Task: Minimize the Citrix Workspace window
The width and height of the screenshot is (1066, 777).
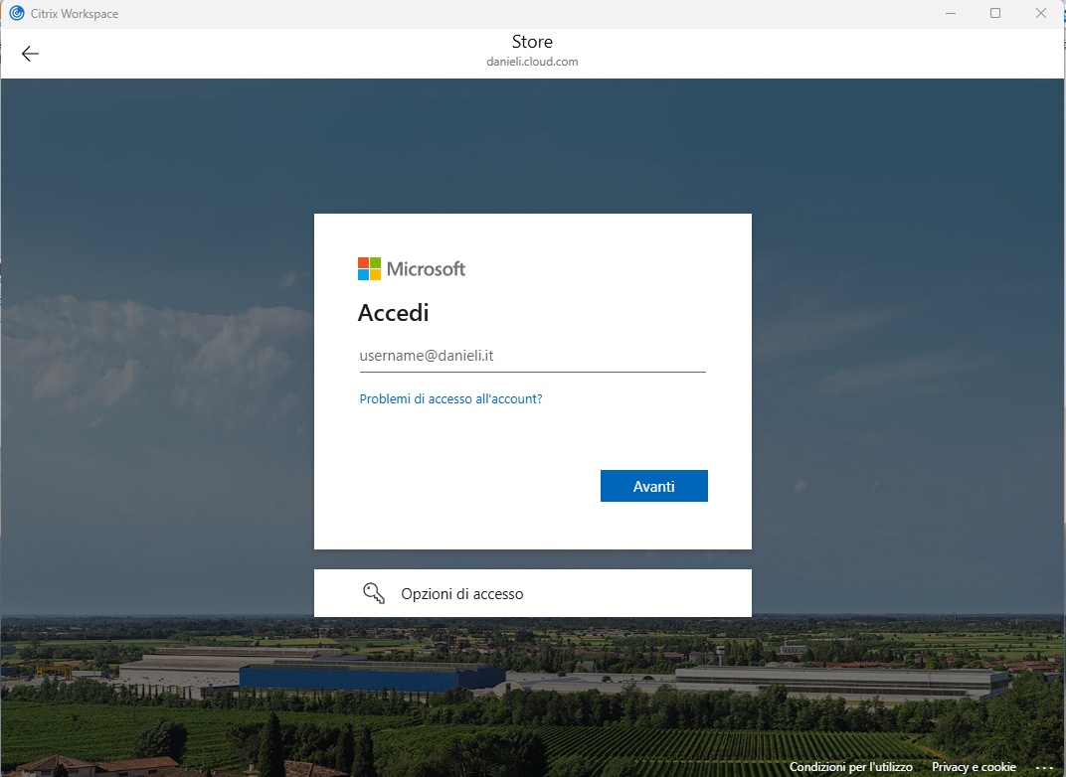Action: coord(949,14)
